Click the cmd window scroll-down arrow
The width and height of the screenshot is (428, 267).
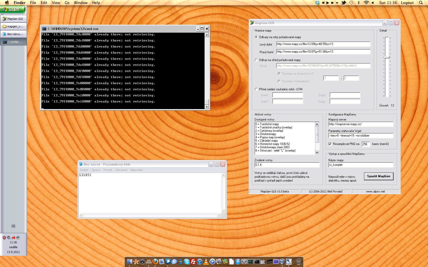tap(207, 107)
